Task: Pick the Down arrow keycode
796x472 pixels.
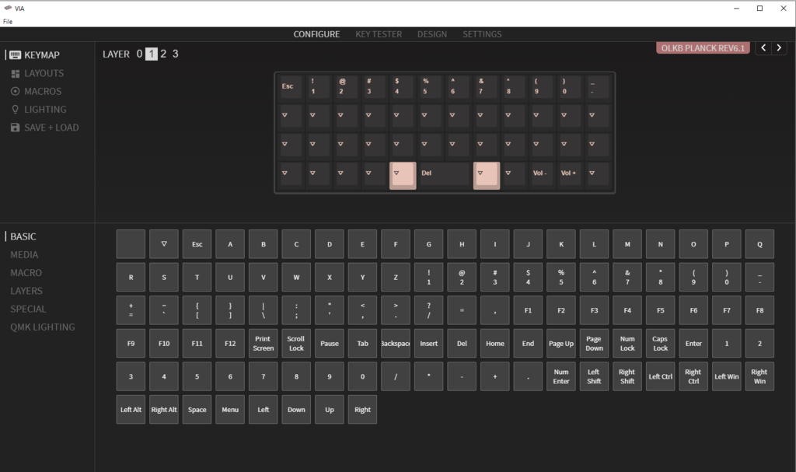Action: [x=296, y=410]
